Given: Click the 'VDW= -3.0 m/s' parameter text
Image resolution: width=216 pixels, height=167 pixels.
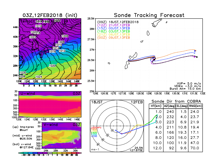Looking at the screenshot, I should click(x=187, y=86).
